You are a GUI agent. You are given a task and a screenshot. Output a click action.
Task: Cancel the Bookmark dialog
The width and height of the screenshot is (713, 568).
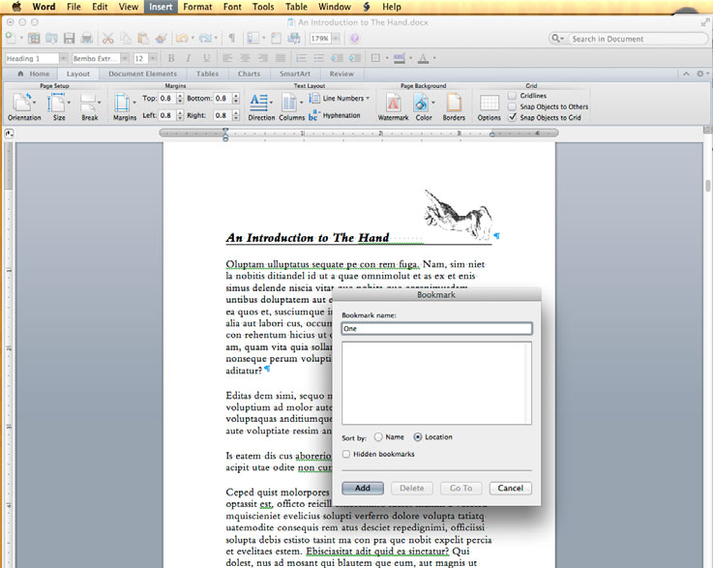[510, 489]
